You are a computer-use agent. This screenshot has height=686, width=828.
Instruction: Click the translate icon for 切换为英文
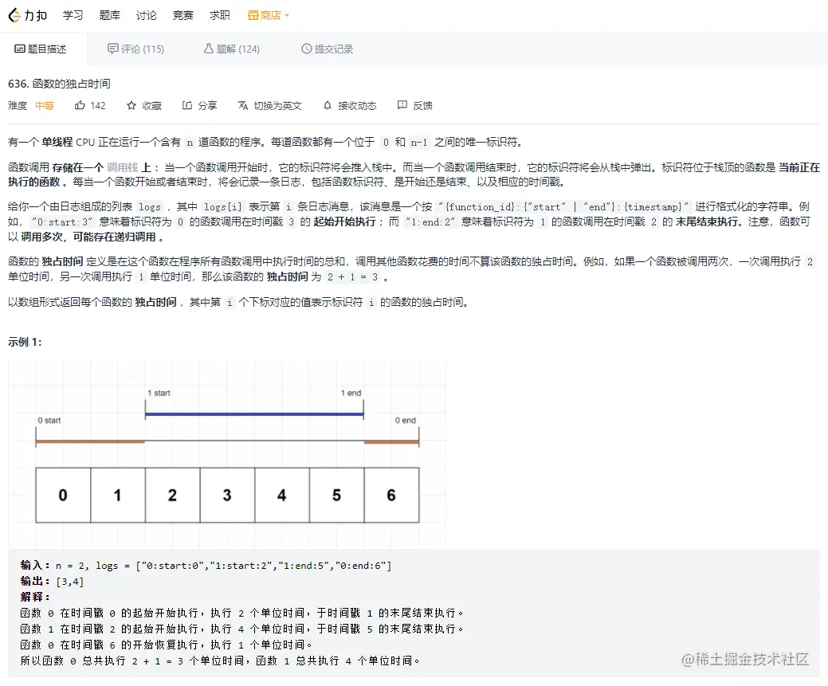coord(243,105)
